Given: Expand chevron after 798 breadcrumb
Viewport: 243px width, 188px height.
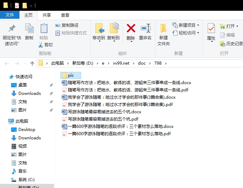Looking at the screenshot, I should (166, 63).
